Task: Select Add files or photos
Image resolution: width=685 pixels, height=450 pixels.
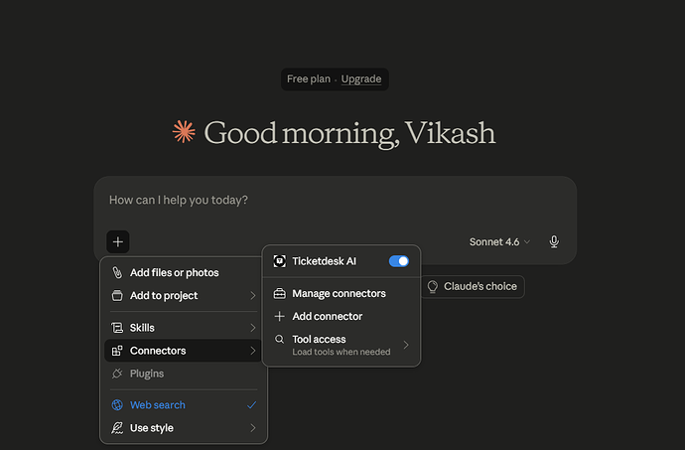Action: coord(184,272)
